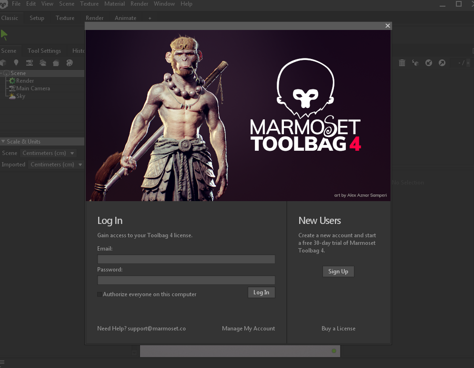Open the Texture menu in menu bar
Viewport: 474px width, 368px height.
(x=89, y=4)
